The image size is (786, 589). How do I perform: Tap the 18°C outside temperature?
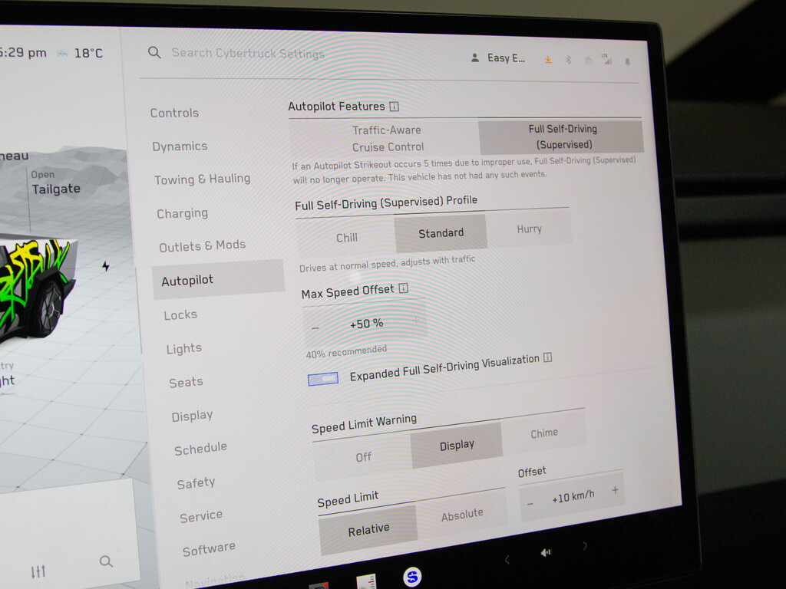coord(88,53)
